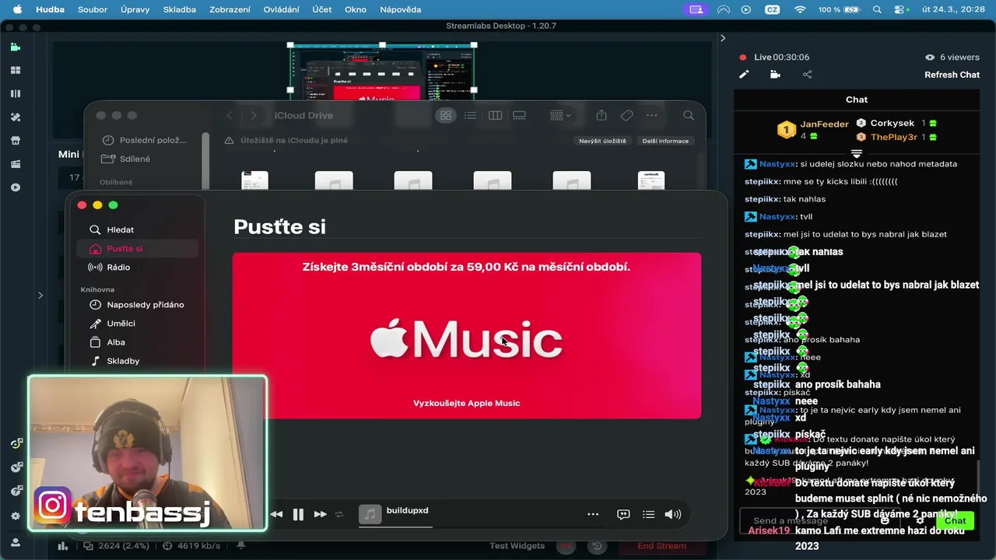
Task: Open the Streamlabs layout grid icon
Action: point(15,70)
